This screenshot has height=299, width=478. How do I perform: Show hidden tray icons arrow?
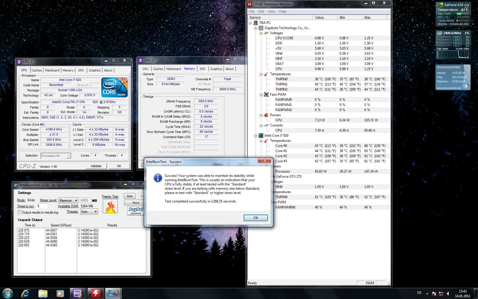coord(427,294)
